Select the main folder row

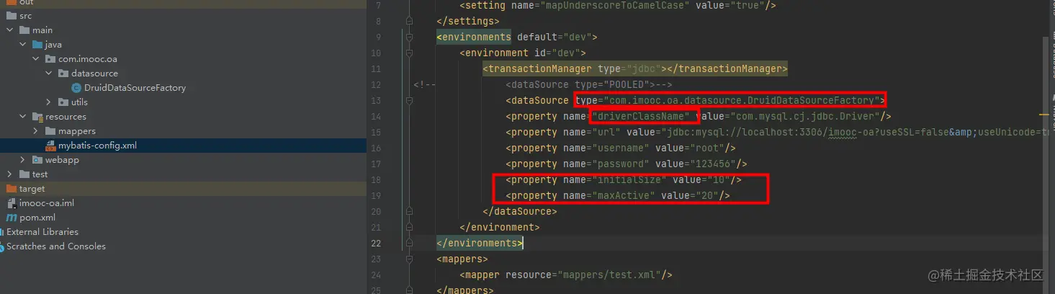[183, 30]
